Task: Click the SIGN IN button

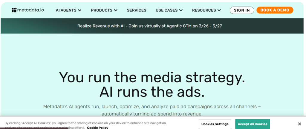Action: (242, 10)
